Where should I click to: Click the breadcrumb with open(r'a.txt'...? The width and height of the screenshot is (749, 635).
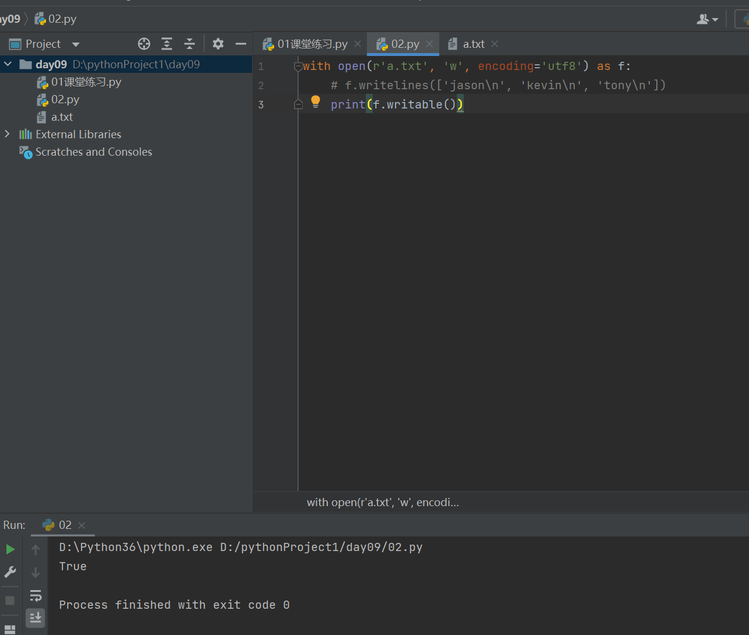[383, 502]
